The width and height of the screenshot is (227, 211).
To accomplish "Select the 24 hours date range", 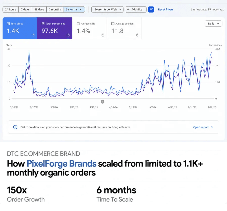I will click(11, 9).
